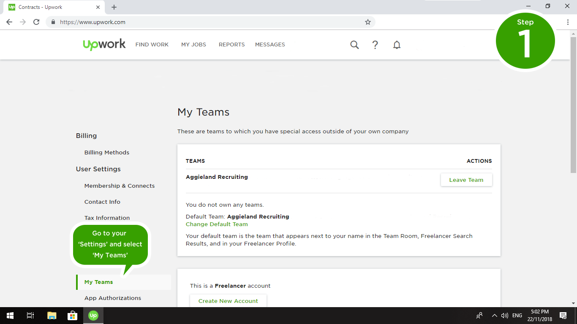This screenshot has height=324, width=577.
Task: Open the My Jobs menu
Action: click(x=193, y=45)
